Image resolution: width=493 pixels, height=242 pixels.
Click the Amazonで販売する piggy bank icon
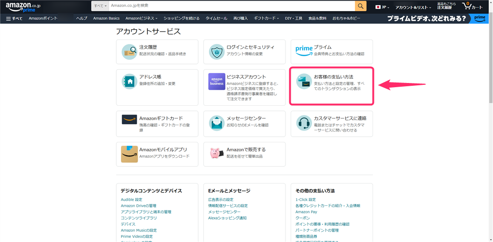[x=217, y=153]
